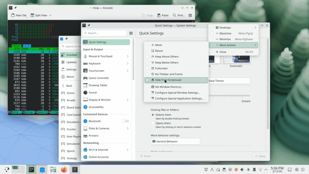The height and width of the screenshot is (174, 309).
Task: Select the 'Selects them' radio option
Action: [x=153, y=115]
